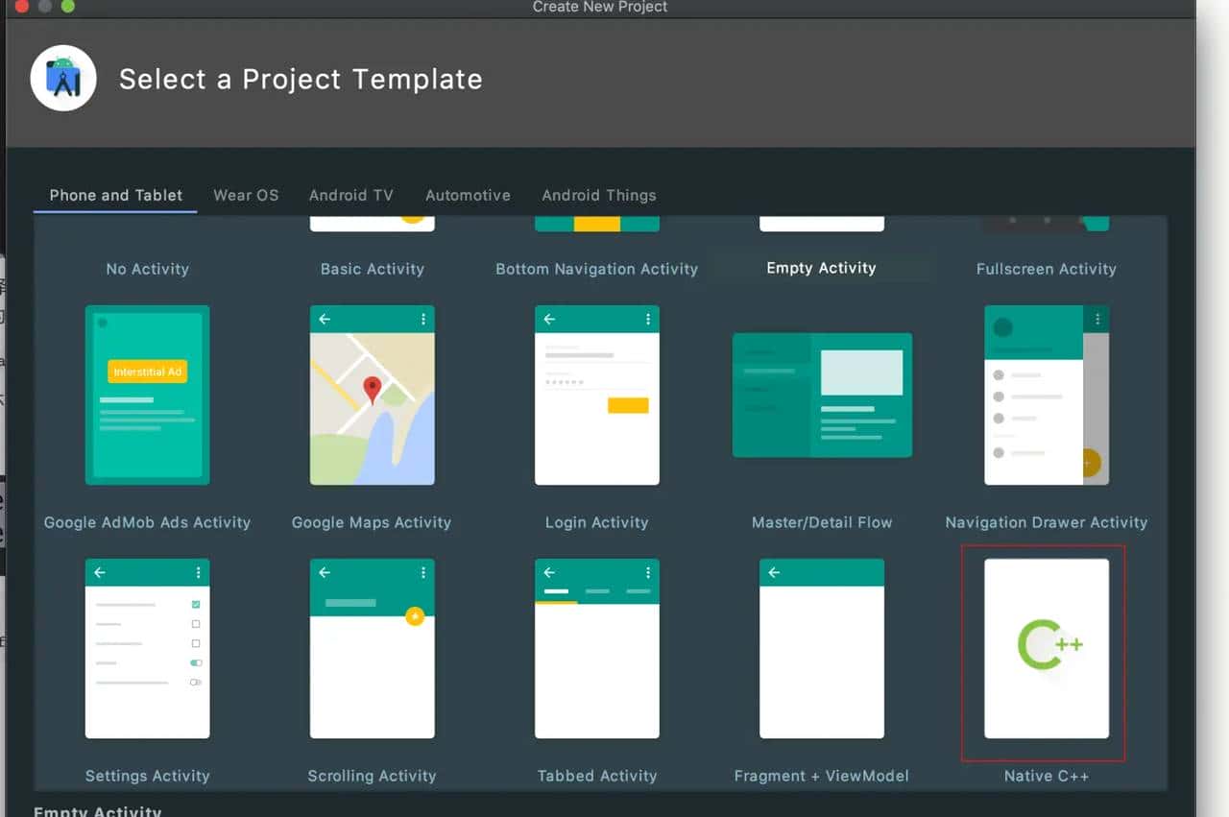
Task: Select the Navigation Drawer Activity template
Action: tap(1046, 396)
